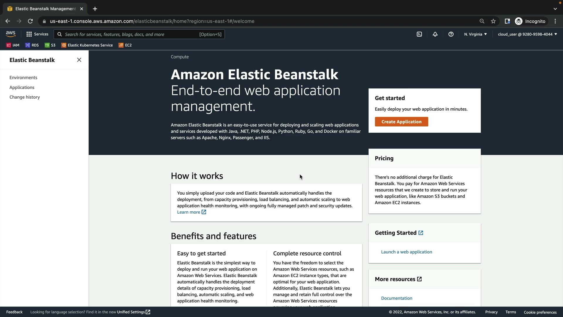This screenshot has height=317, width=563.
Task: Open the IAM bookmark shortcut
Action: click(13, 45)
